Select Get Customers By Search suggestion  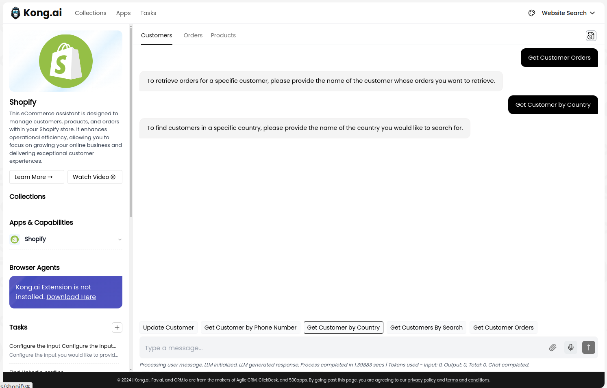click(426, 328)
